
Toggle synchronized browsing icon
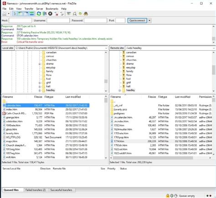coord(80,14)
